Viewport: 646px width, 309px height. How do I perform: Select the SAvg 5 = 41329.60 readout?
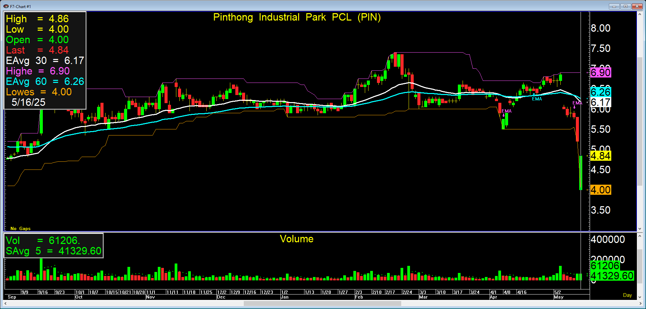pos(54,251)
